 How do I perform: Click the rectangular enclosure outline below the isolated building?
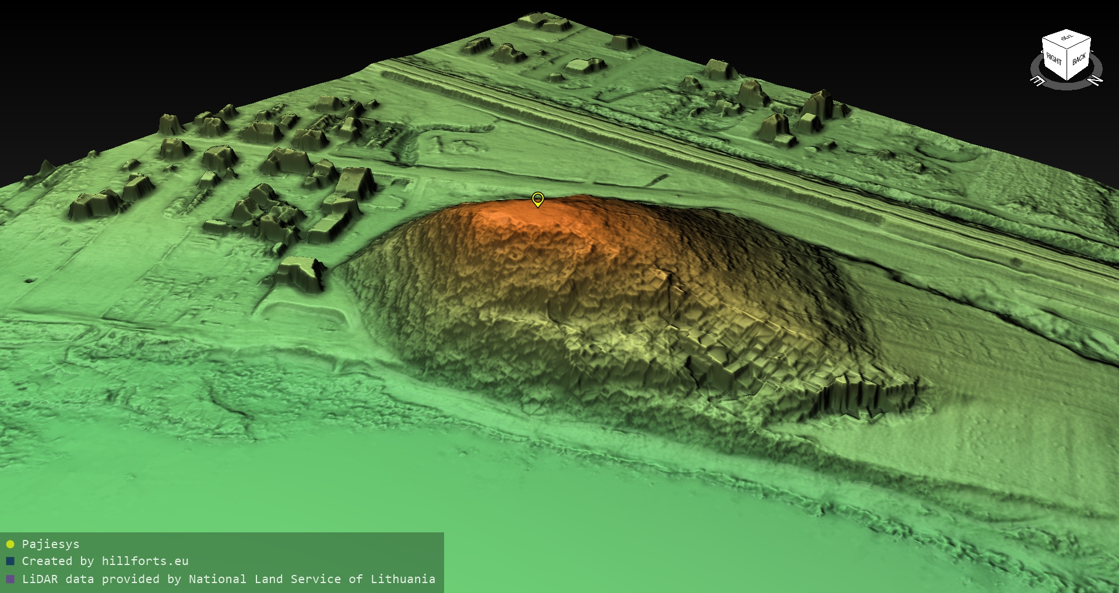303,312
